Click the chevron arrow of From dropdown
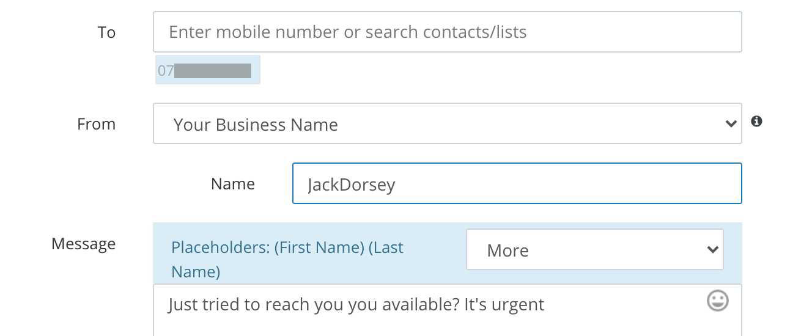Viewport: 812px width, 336px height. [730, 124]
